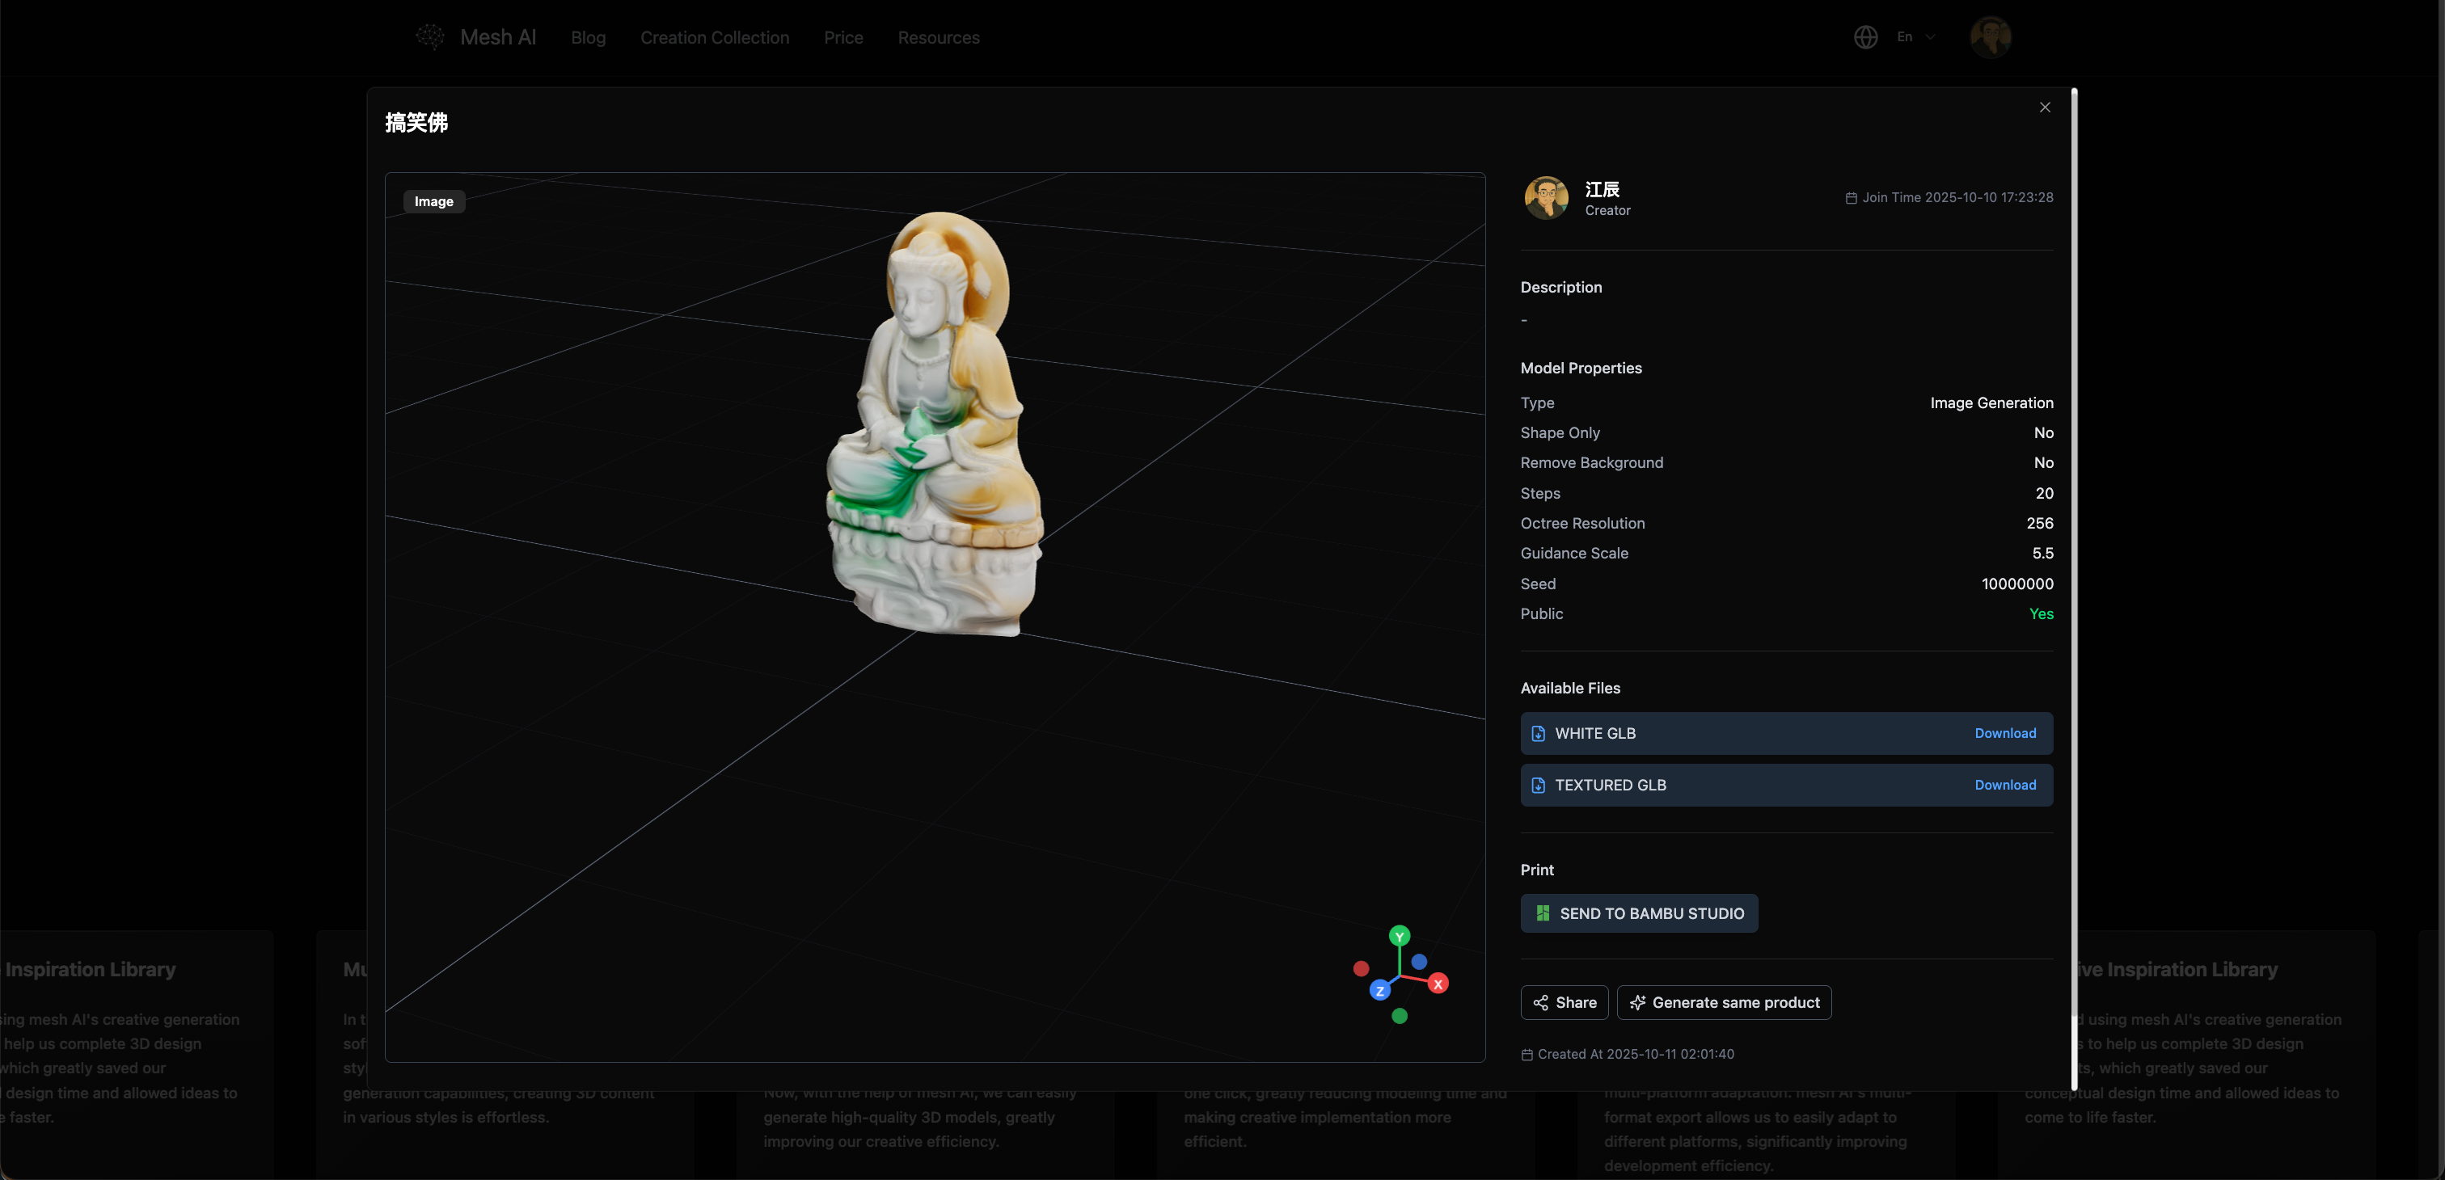This screenshot has height=1180, width=2445.
Task: Click the creator's avatar picture
Action: 1546,197
